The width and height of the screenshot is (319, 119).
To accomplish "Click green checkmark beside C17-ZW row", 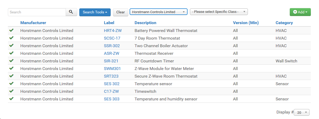I will coord(11,91).
